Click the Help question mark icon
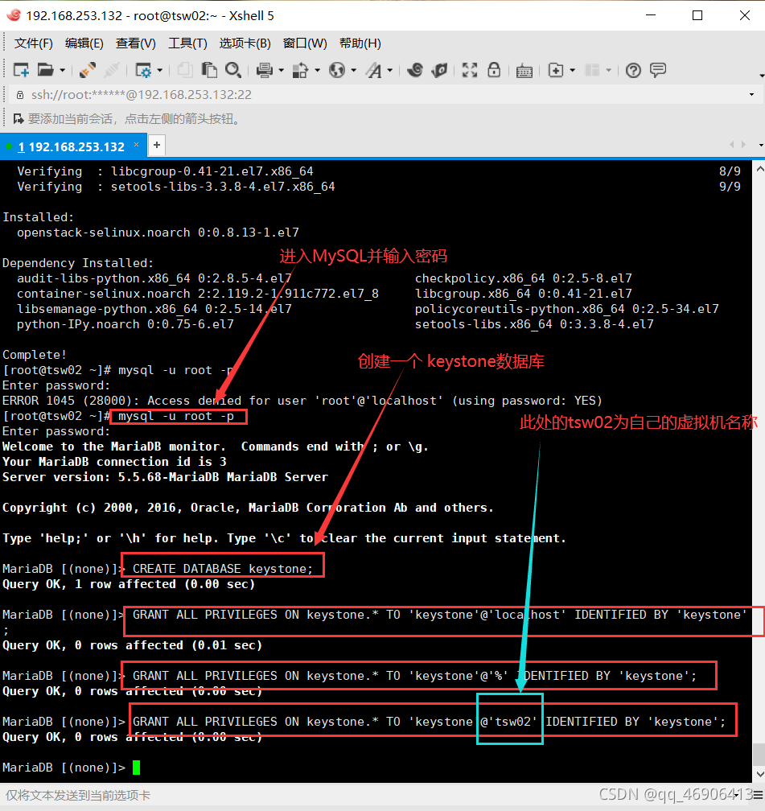The image size is (765, 811). tap(633, 70)
